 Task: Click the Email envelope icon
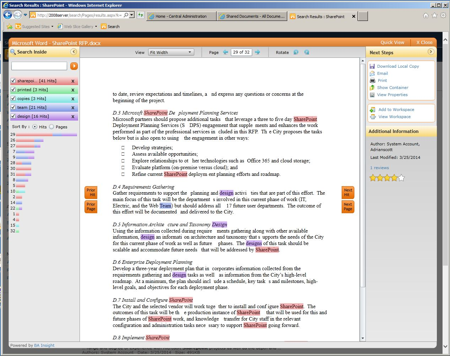pyautogui.click(x=372, y=73)
